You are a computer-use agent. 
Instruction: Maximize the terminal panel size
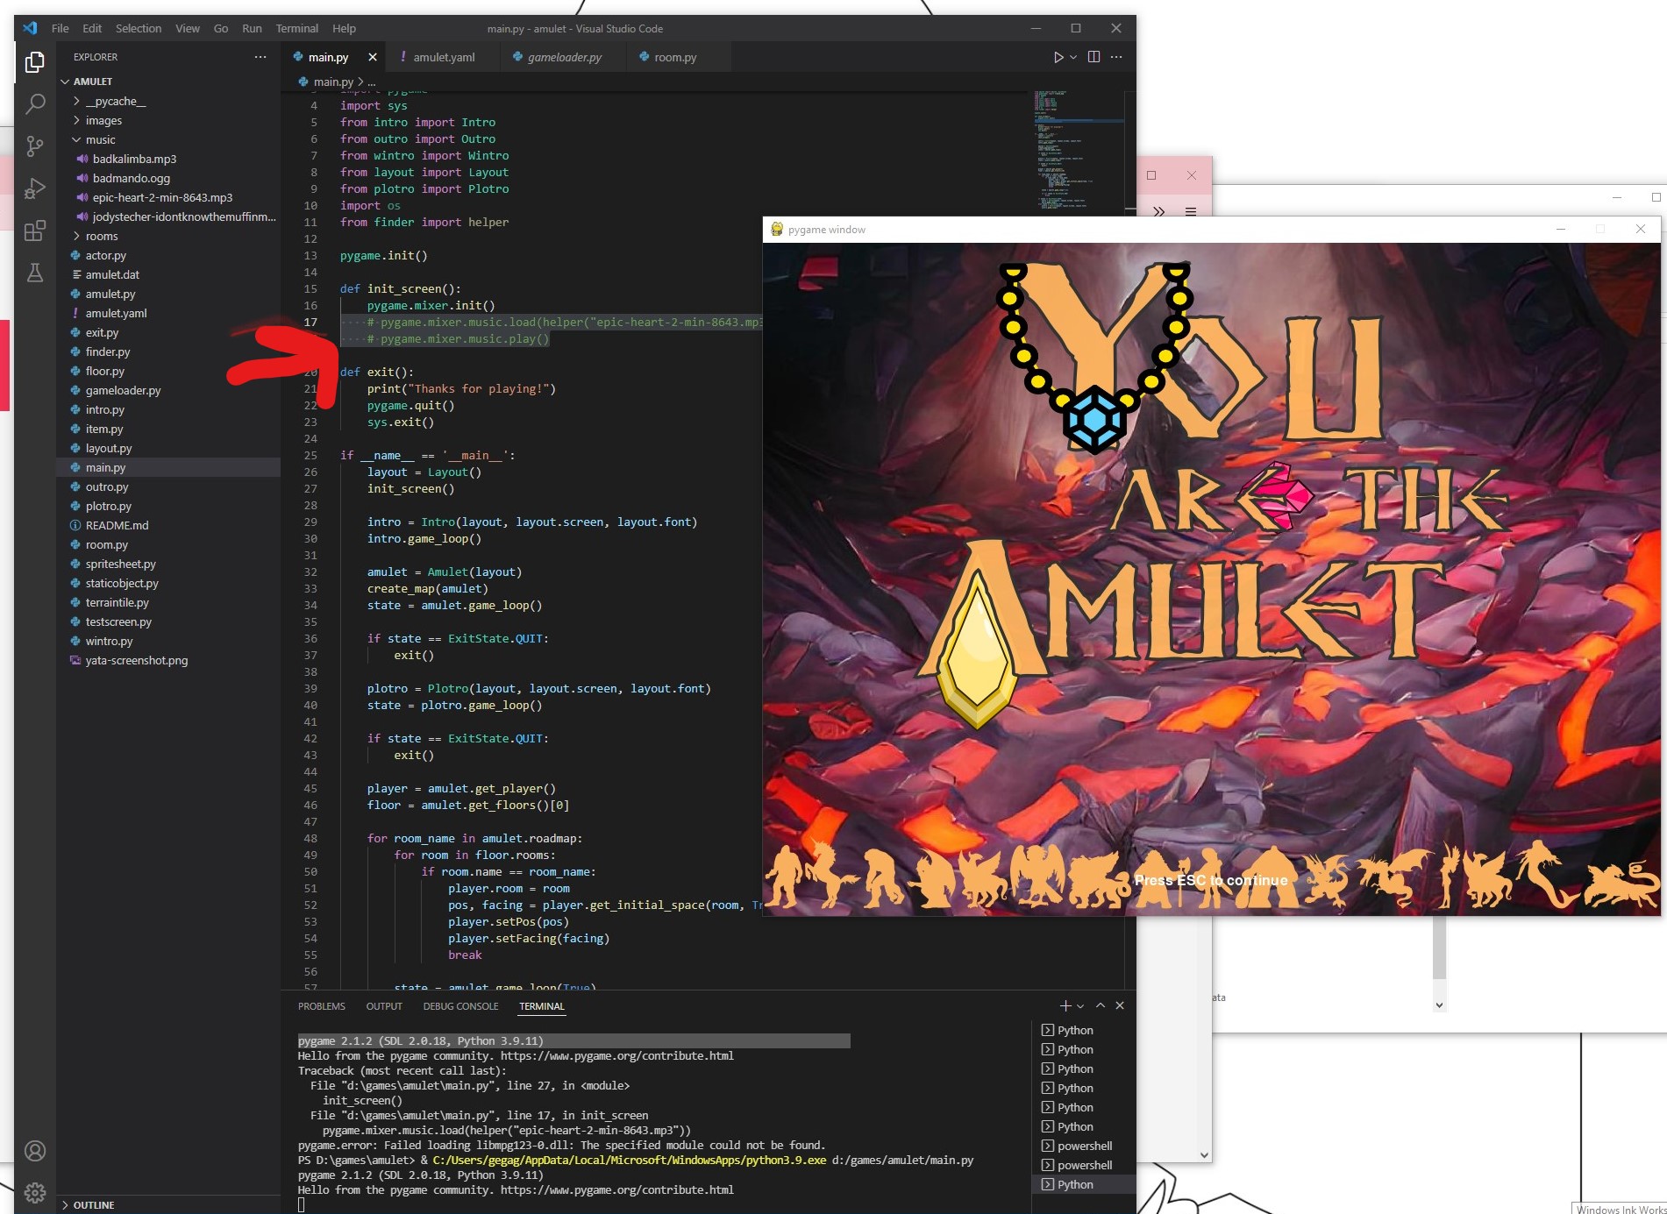coord(1101,1006)
